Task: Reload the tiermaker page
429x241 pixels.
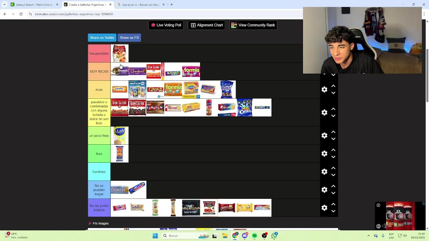Action: [21, 14]
